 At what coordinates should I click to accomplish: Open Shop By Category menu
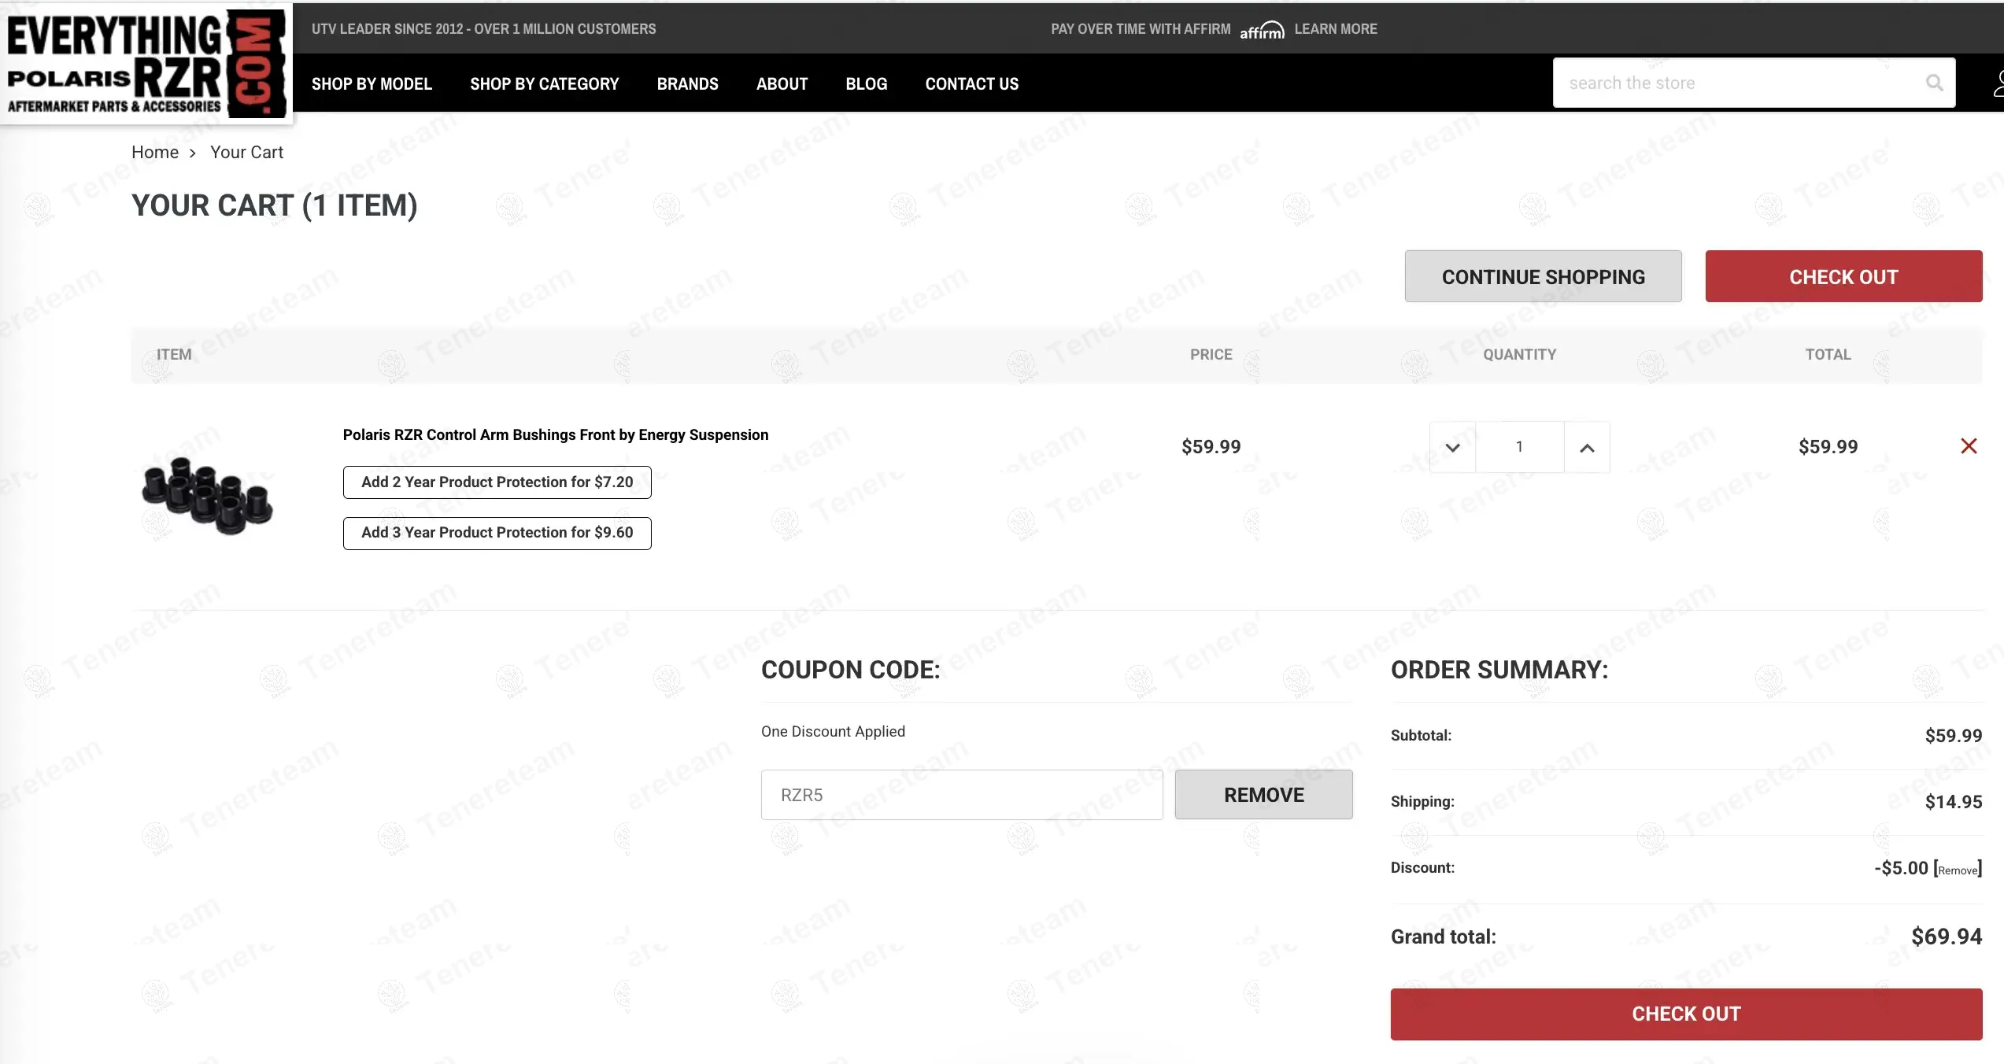(x=545, y=83)
